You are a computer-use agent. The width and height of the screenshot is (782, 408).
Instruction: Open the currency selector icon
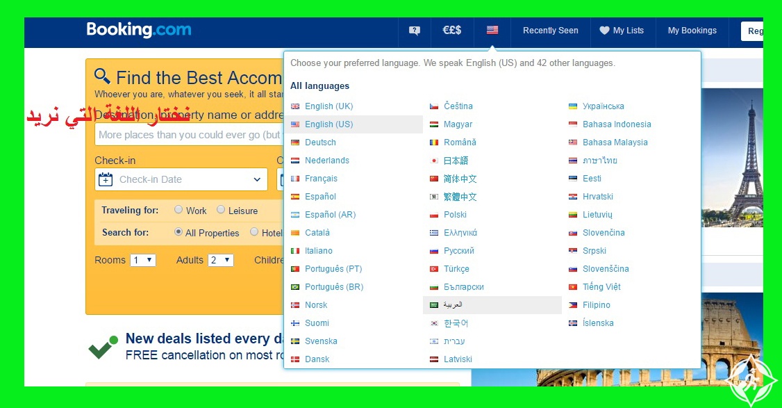(x=452, y=31)
